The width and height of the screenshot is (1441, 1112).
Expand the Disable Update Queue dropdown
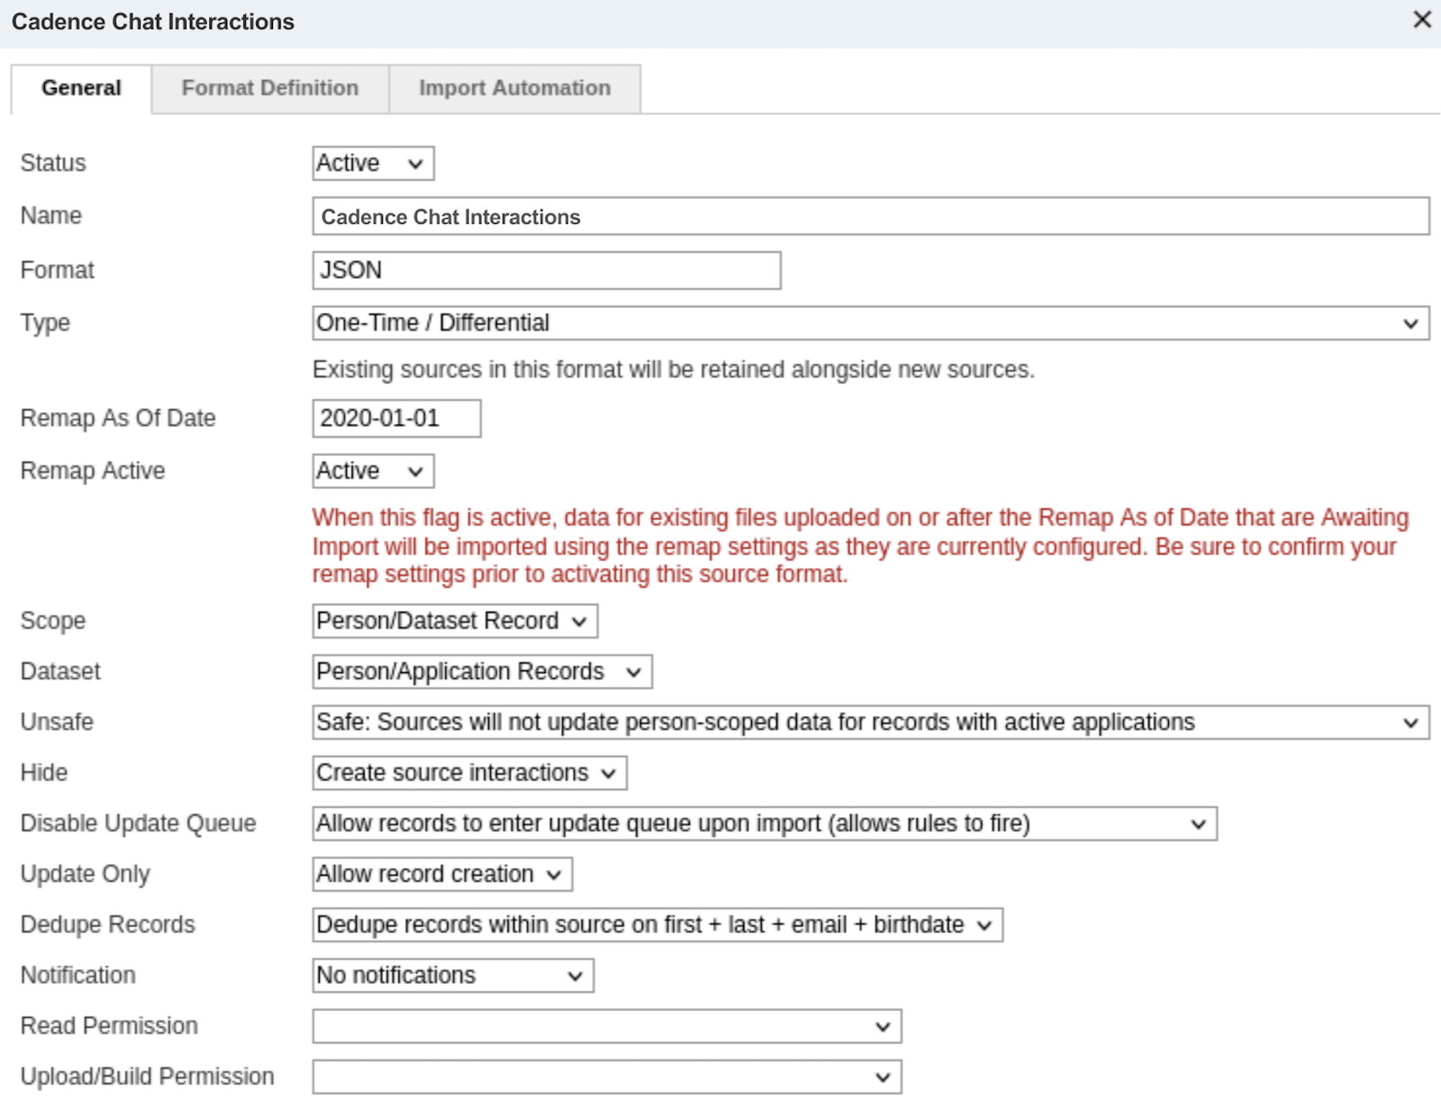(x=764, y=824)
